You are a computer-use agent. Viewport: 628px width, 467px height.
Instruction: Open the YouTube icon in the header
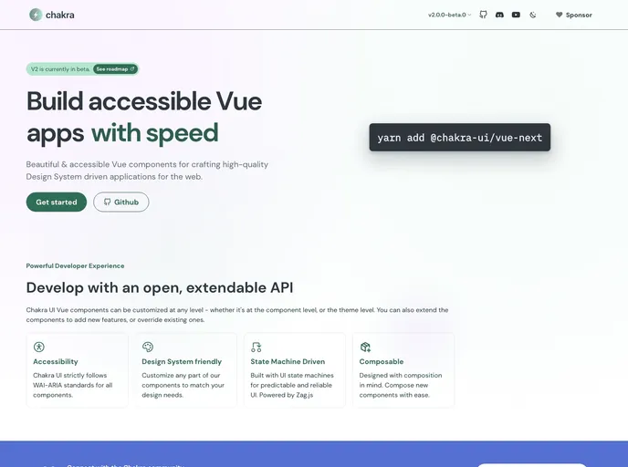click(516, 15)
